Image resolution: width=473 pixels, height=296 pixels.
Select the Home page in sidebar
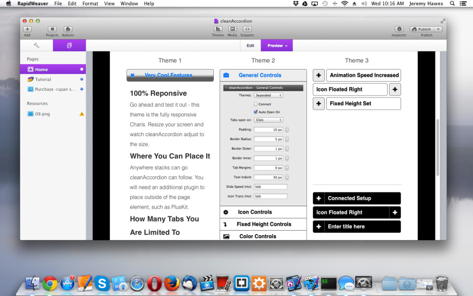click(53, 70)
